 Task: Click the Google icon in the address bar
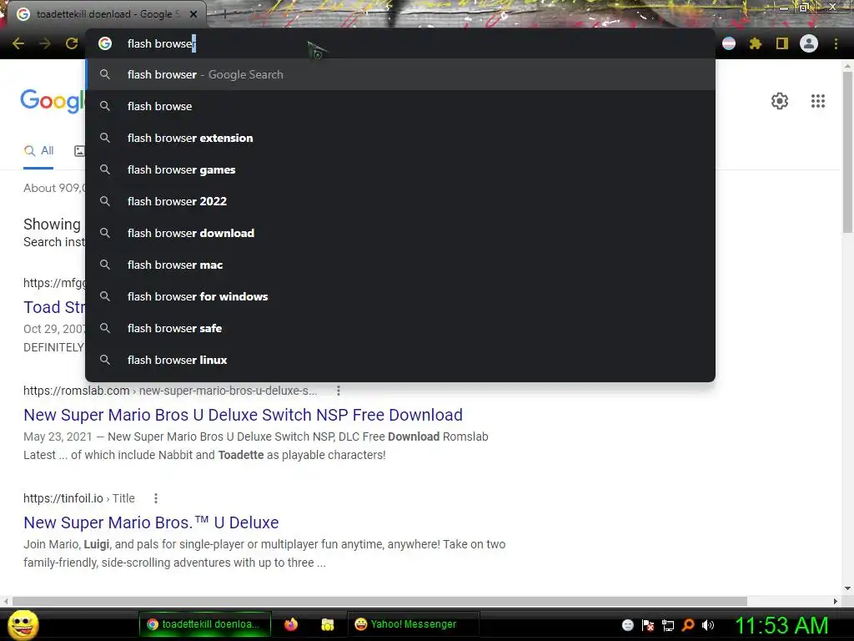[105, 43]
